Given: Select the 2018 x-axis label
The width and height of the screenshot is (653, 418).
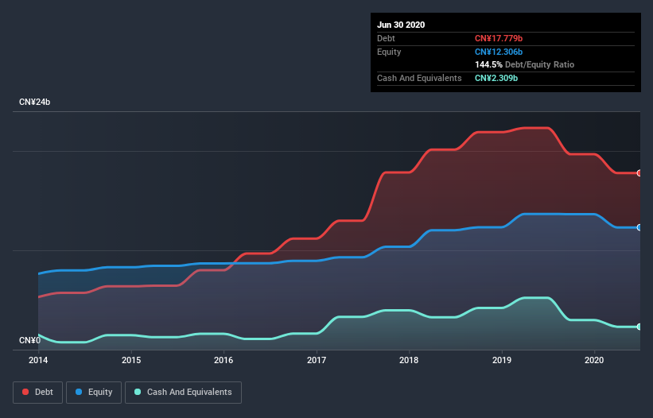Looking at the screenshot, I should coord(409,360).
